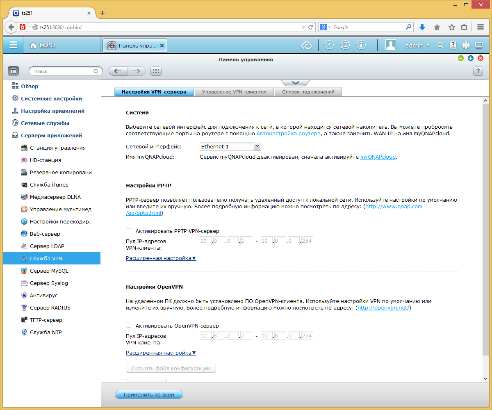This screenshot has height=410, width=492.
Task: Click the content area vertical scrollbar
Action: (x=486, y=230)
